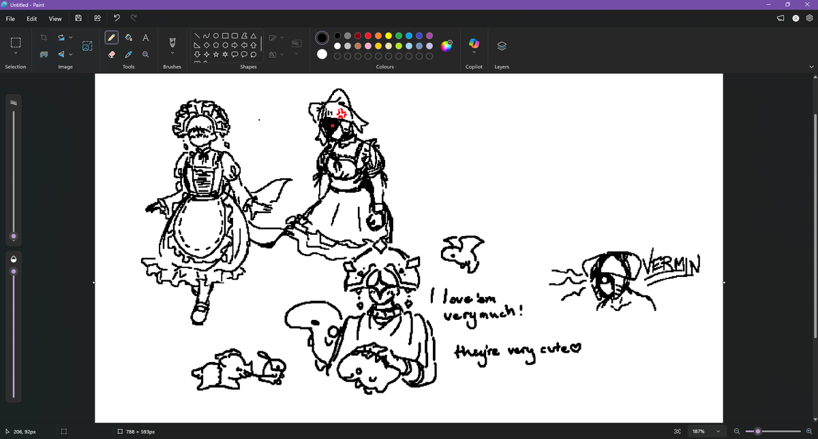Select the Pencil tool
Screen dimensions: 818x439
(112, 38)
